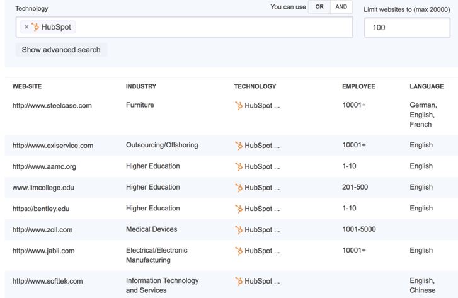Click English language in limcollege.edu row
The width and height of the screenshot is (458, 298).
421,187
